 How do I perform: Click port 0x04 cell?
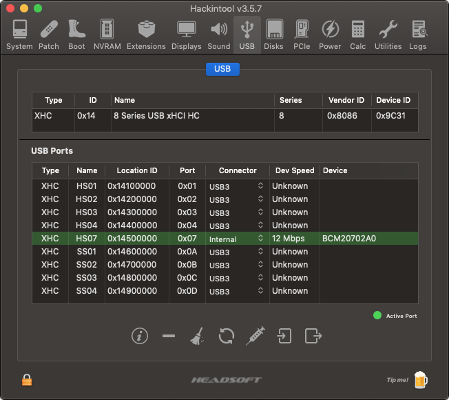click(x=187, y=226)
